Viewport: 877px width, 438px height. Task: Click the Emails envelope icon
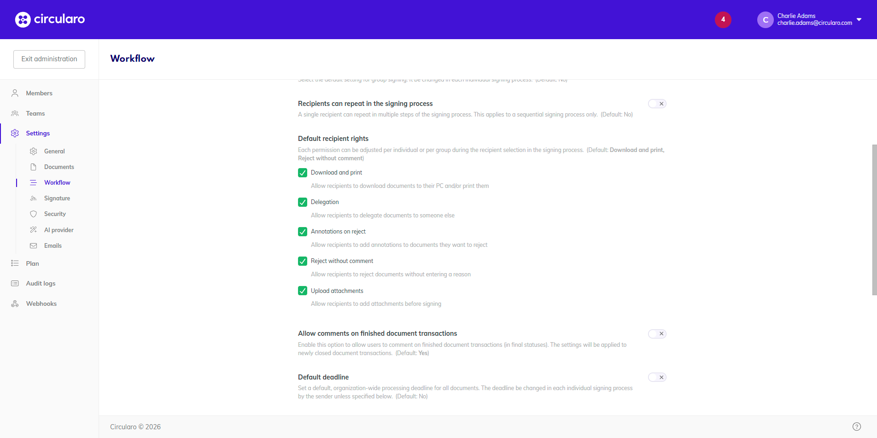[x=33, y=246]
